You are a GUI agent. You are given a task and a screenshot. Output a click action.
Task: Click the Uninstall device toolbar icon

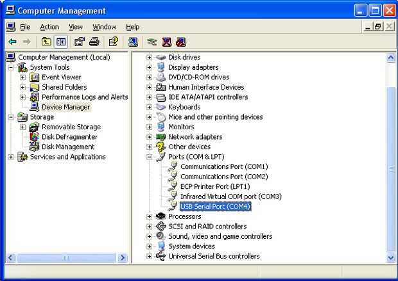[166, 42]
